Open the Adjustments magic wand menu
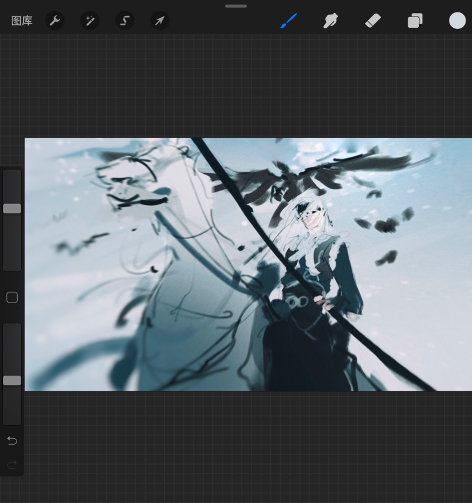This screenshot has width=472, height=503. 90,21
